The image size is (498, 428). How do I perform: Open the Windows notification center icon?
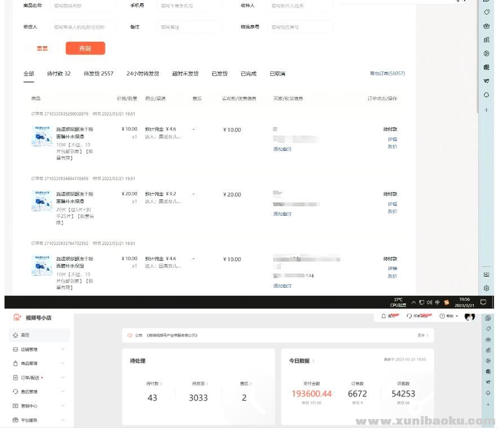pyautogui.click(x=483, y=302)
